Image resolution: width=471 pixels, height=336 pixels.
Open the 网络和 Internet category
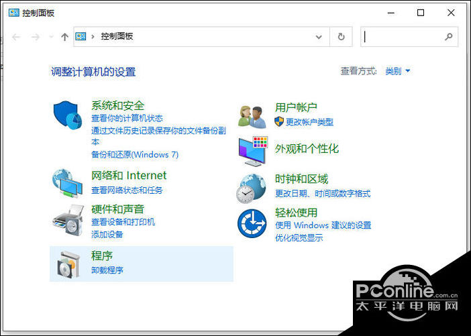pyautogui.click(x=129, y=175)
